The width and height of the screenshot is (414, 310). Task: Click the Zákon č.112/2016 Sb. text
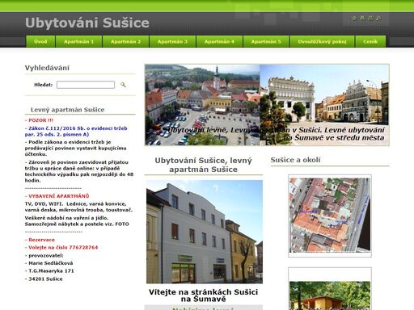click(x=76, y=132)
